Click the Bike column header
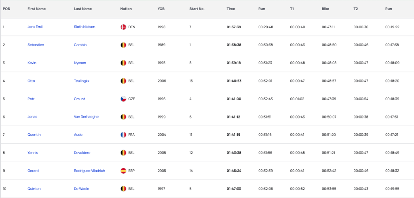Viewport: 414px width, 198px height. click(x=325, y=9)
